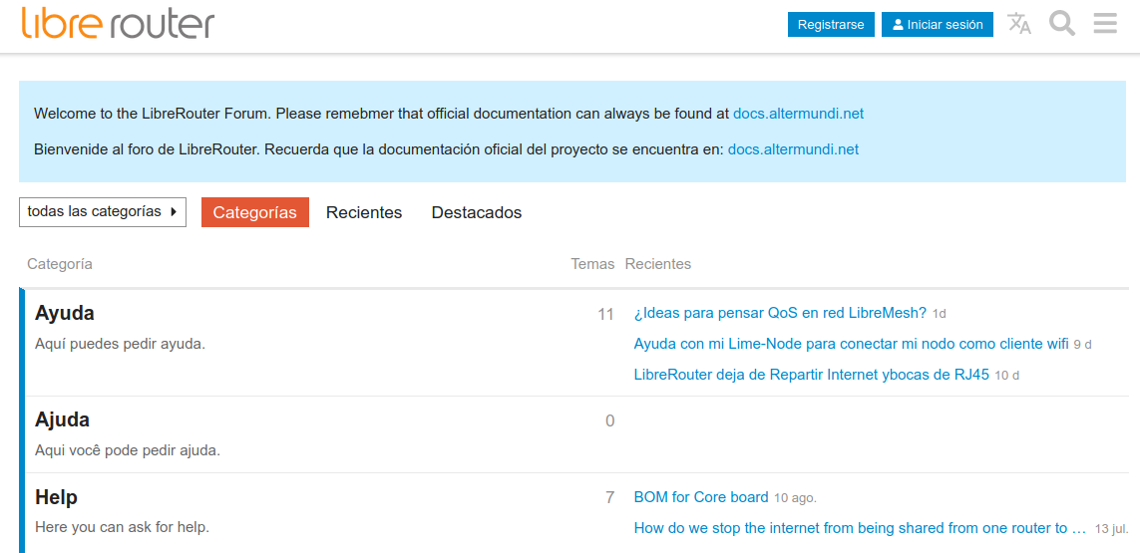
Task: Open topic 'Ayuda con mi Lime-Node'
Action: click(851, 344)
